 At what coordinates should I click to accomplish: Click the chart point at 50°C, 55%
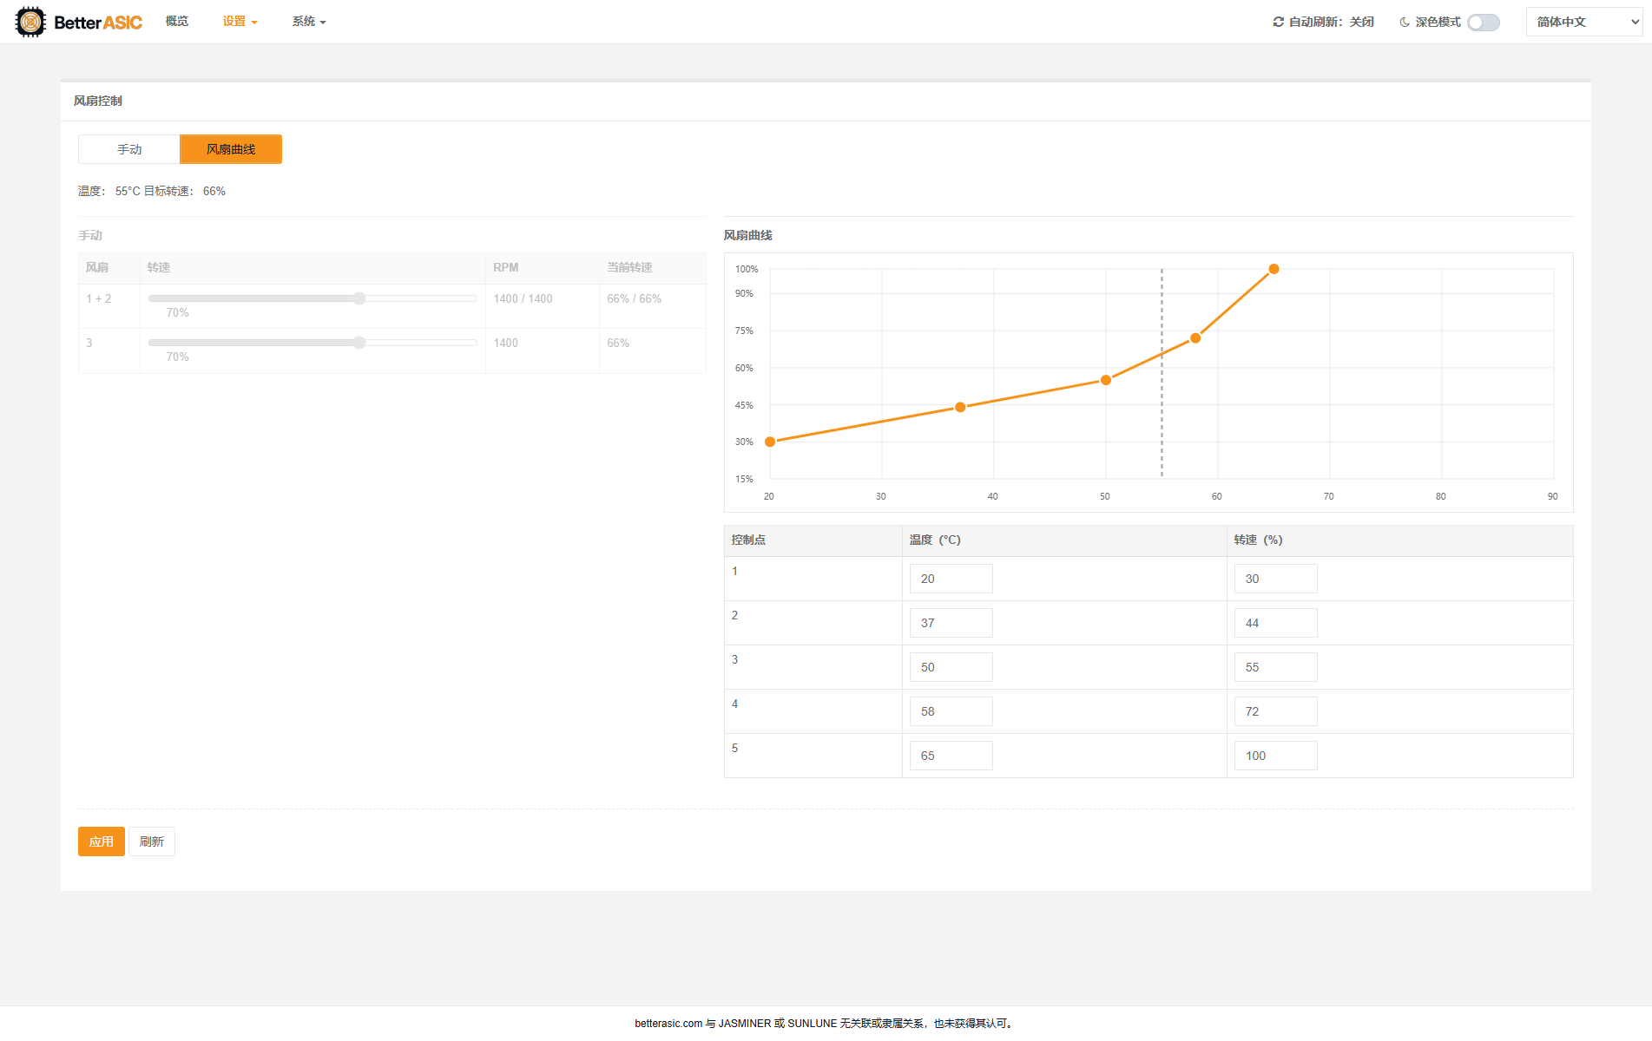tap(1106, 380)
